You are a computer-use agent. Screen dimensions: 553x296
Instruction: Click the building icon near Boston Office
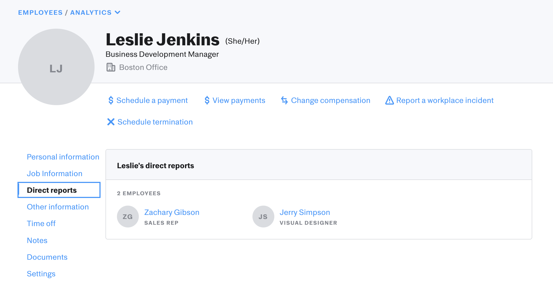[111, 67]
